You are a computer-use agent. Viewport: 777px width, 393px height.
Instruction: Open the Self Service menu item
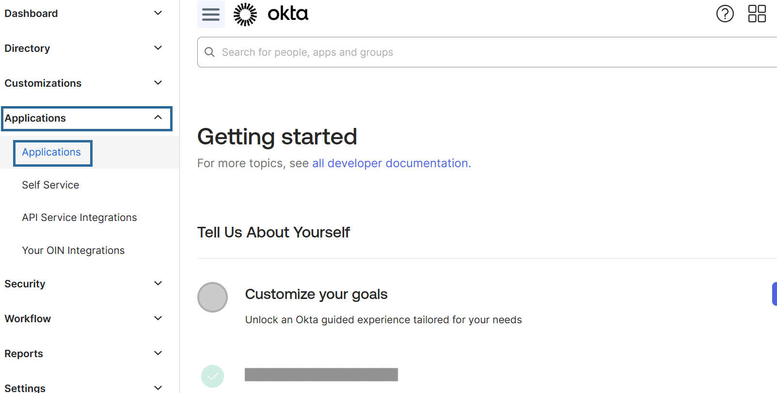(50, 185)
